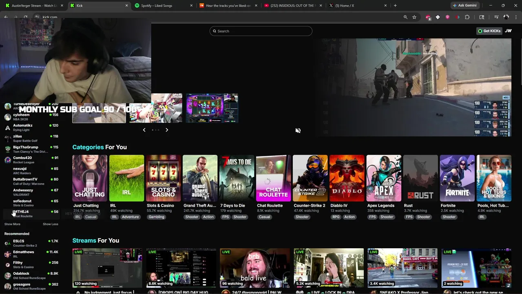Close the Kick tab
The width and height of the screenshot is (522, 294).
tap(126, 6)
